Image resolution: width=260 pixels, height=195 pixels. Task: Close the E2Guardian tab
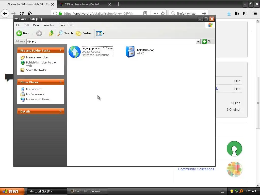click(x=110, y=4)
